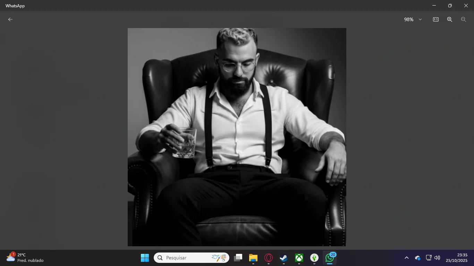The height and width of the screenshot is (266, 474).
Task: Launch the Xbox app from taskbar
Action: click(x=299, y=258)
